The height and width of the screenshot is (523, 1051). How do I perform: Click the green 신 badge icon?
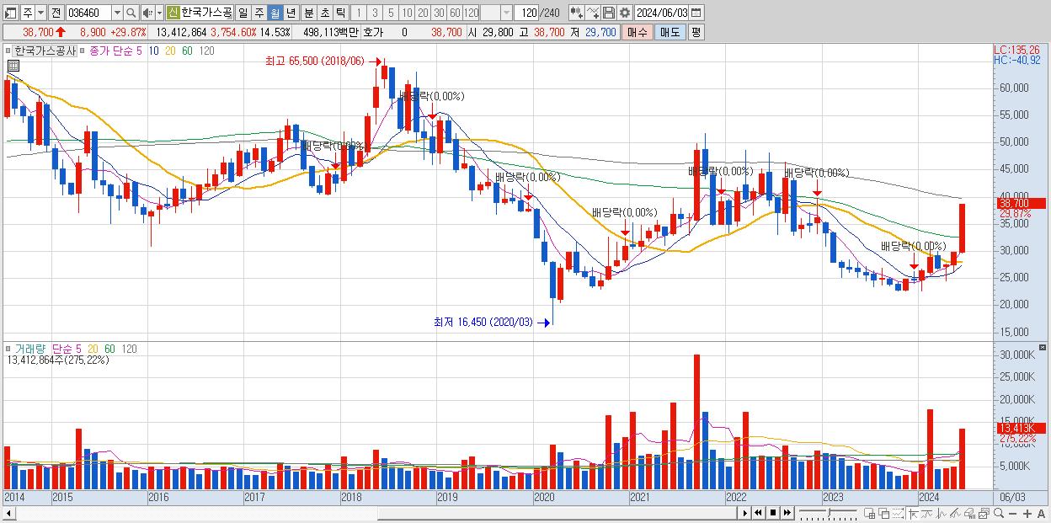[172, 13]
